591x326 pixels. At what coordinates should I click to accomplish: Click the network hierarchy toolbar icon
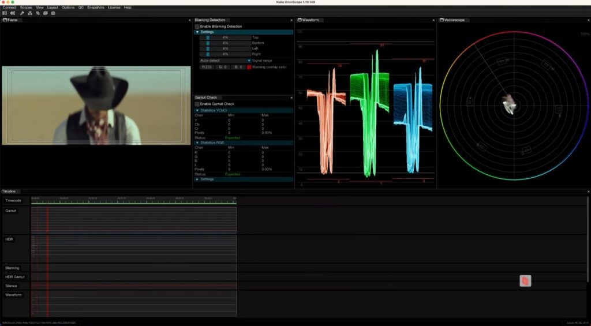coord(30,13)
